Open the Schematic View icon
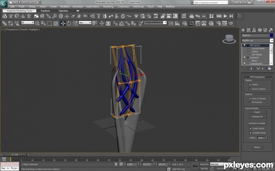Viewport: 275px width, 171px height. [x=204, y=23]
